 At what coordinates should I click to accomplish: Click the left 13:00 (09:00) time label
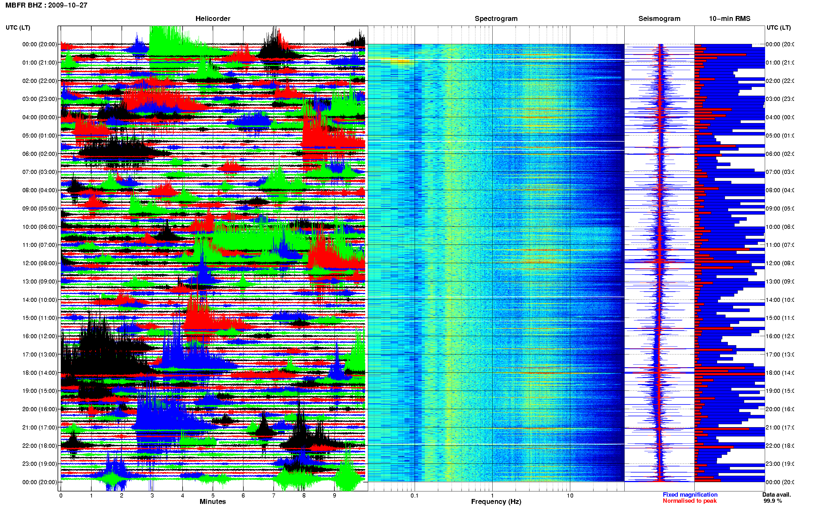(40, 281)
